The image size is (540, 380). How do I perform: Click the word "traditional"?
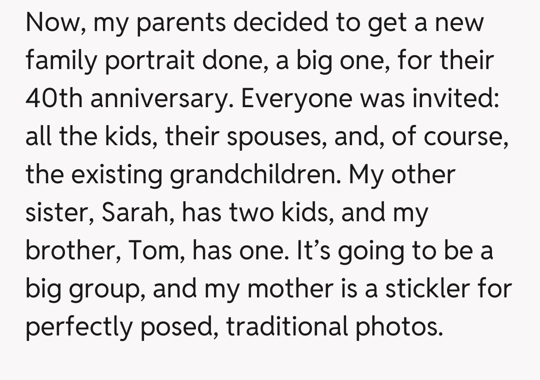pos(286,326)
